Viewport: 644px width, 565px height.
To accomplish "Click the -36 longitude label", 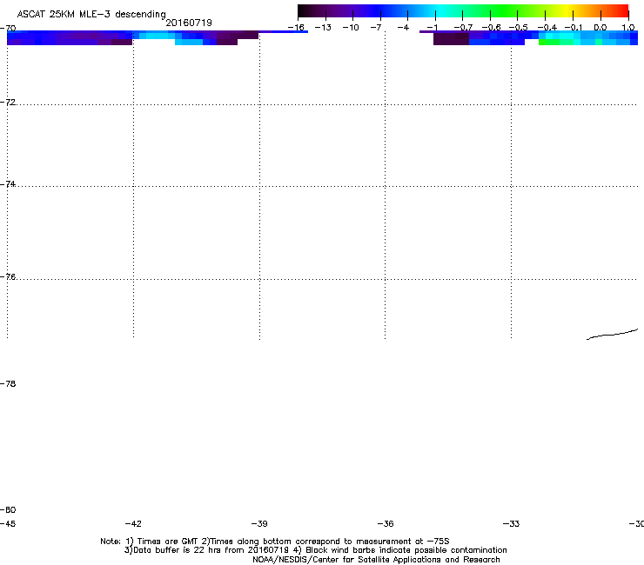I will 386,524.
